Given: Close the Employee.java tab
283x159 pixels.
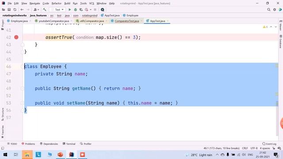Looking at the screenshot, I should (x=31, y=21).
